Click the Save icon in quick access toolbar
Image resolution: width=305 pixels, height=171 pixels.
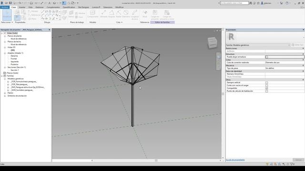10,3
